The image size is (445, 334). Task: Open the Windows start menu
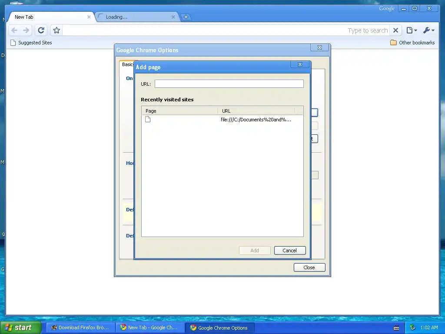20,327
